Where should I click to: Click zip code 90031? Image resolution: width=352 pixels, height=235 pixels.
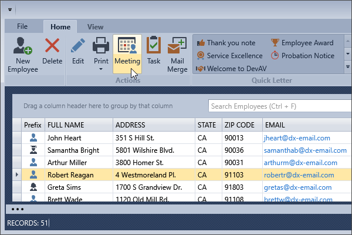click(242, 162)
